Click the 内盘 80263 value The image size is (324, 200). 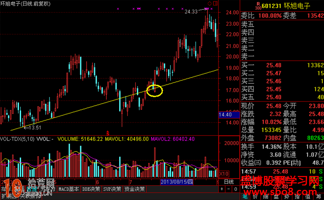(x=315, y=138)
